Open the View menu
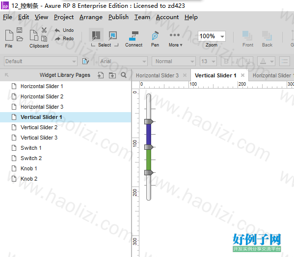The image size is (294, 257). (41, 17)
